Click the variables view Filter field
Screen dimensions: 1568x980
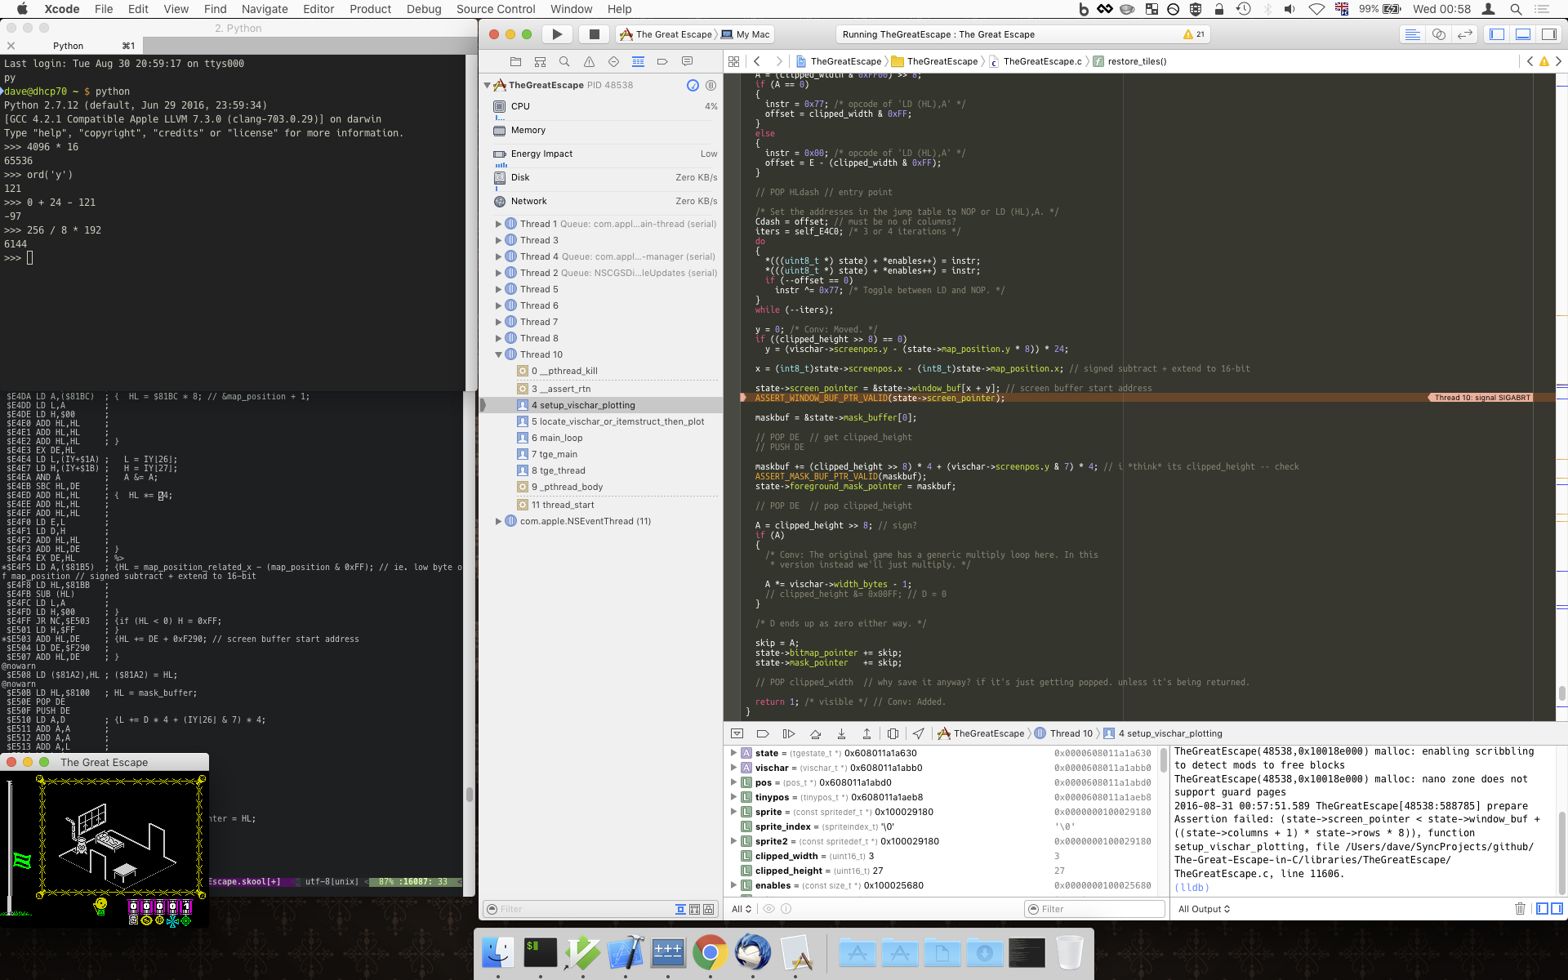point(1094,909)
